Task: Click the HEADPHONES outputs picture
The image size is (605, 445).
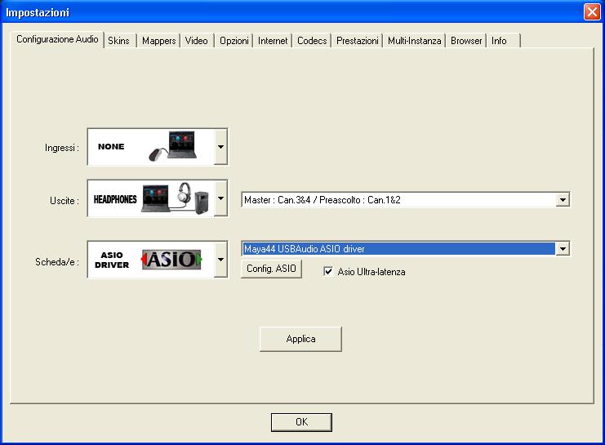Action: click(151, 198)
